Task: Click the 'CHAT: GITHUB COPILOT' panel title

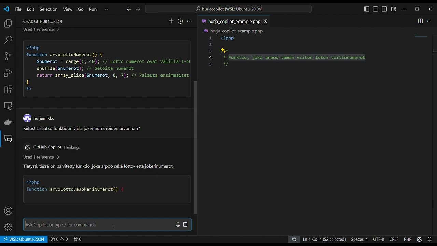Action: point(43,21)
